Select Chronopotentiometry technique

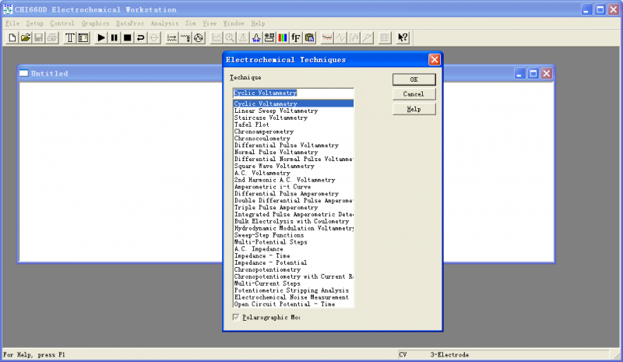(x=294, y=269)
